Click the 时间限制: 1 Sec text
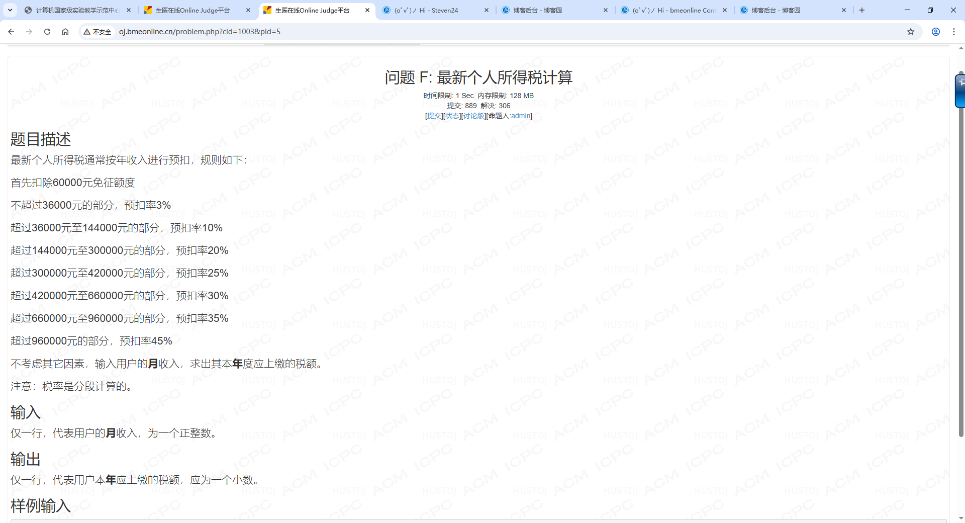The image size is (965, 523). click(448, 96)
